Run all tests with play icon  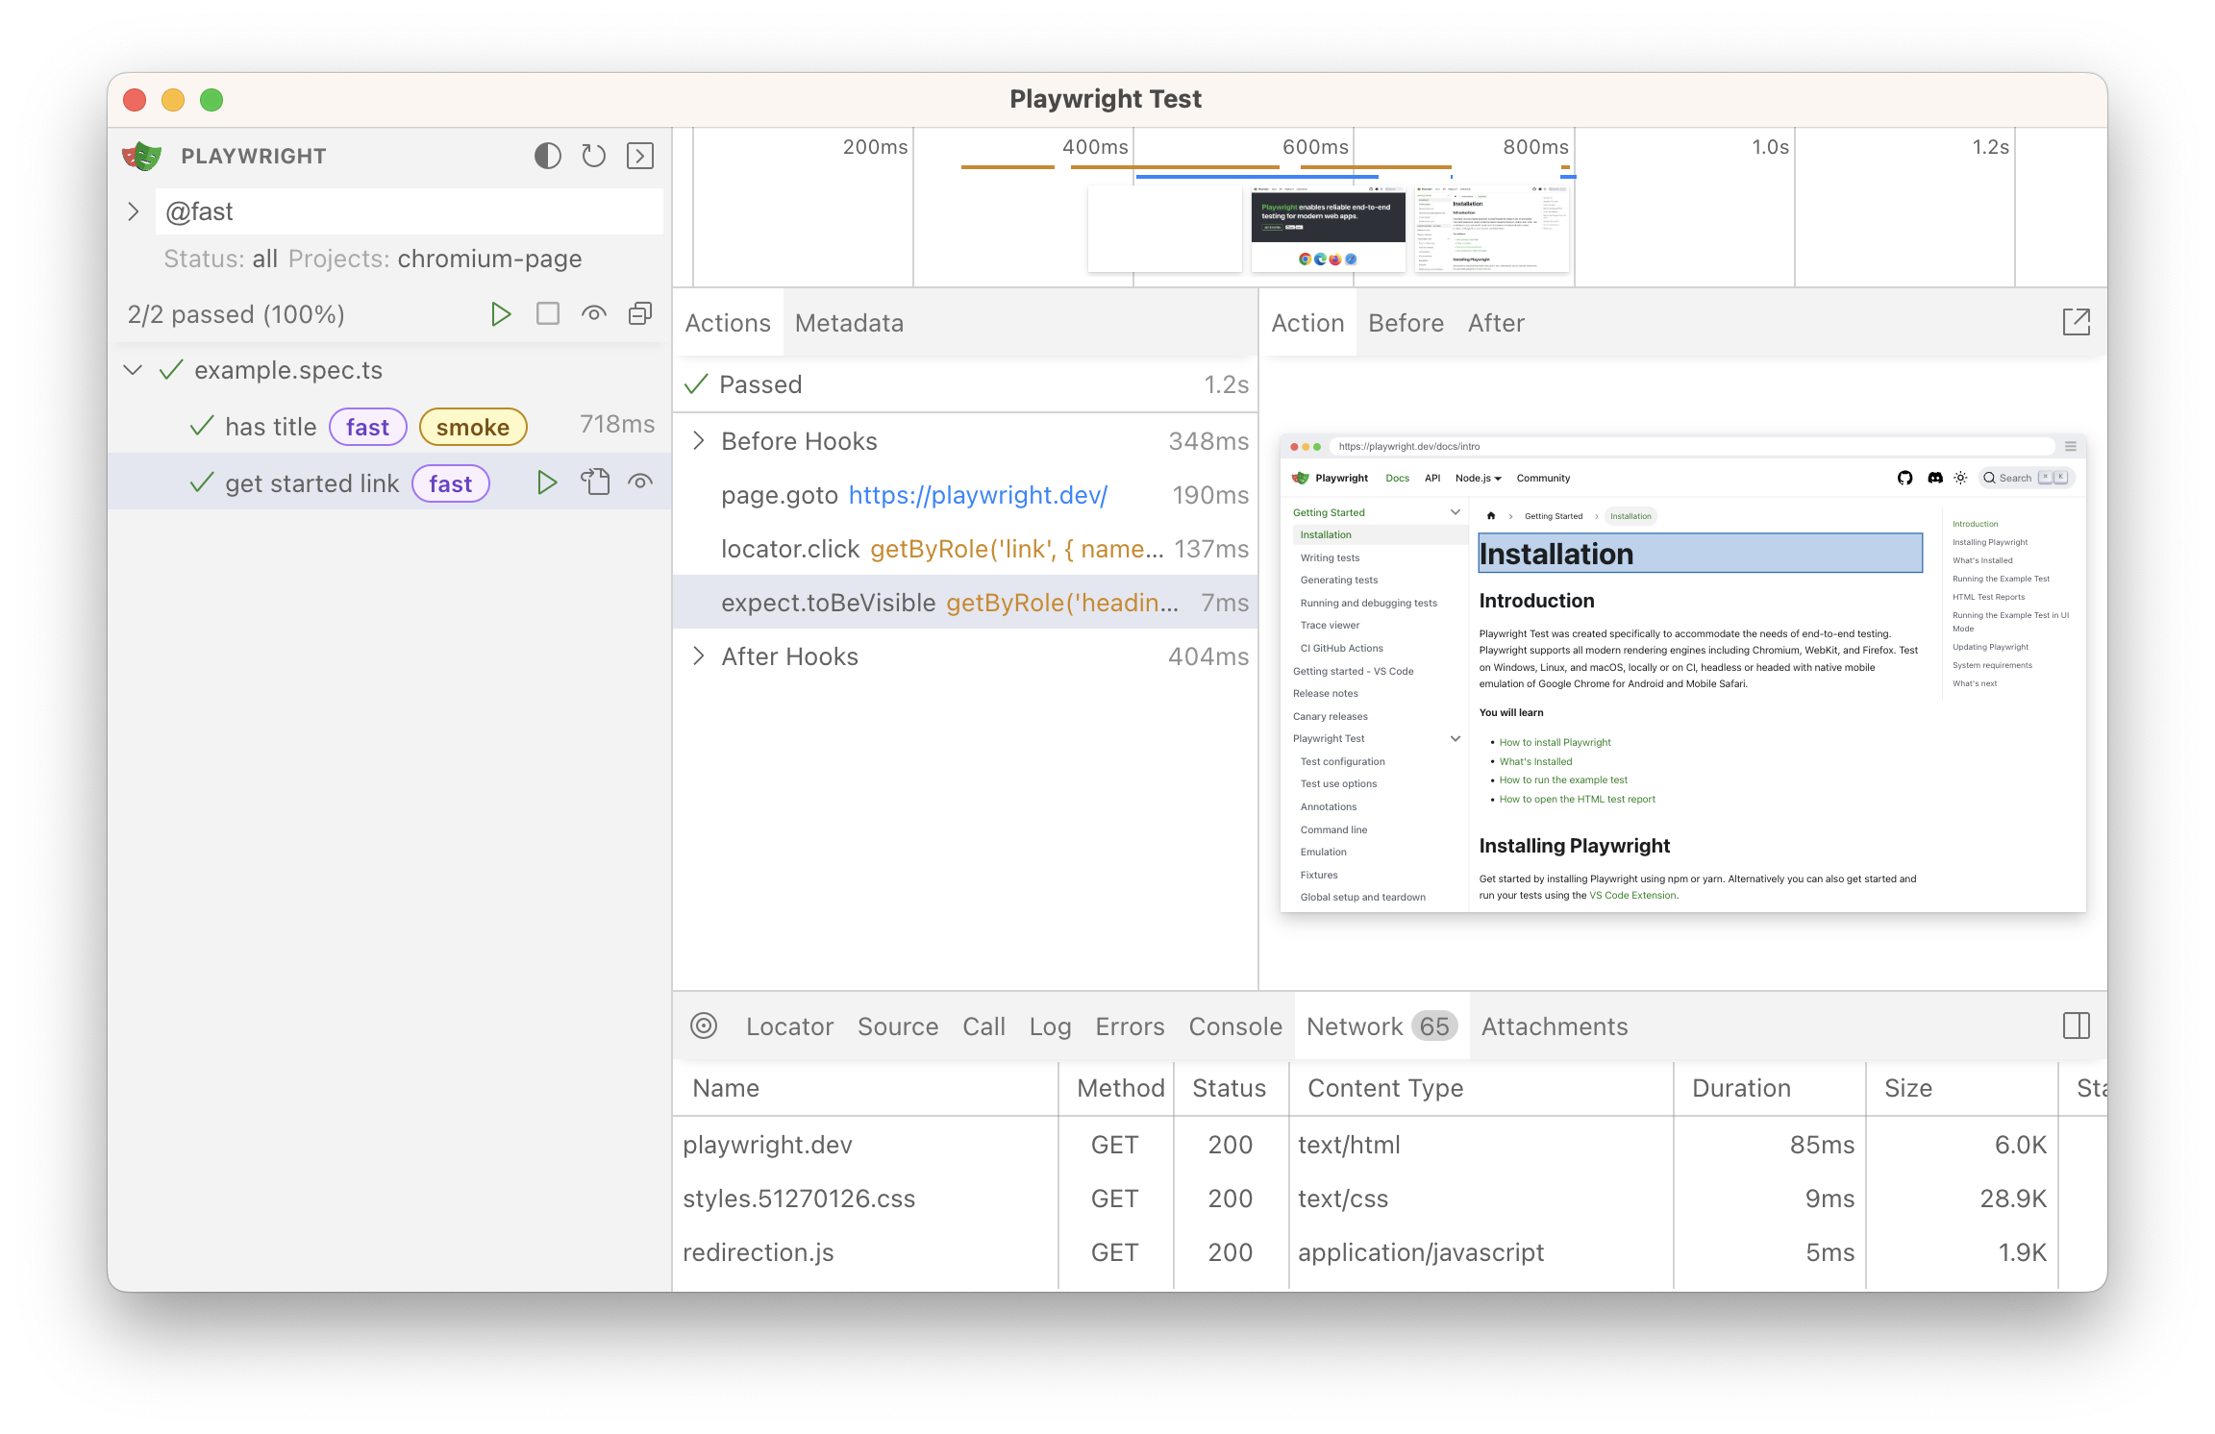[x=500, y=314]
